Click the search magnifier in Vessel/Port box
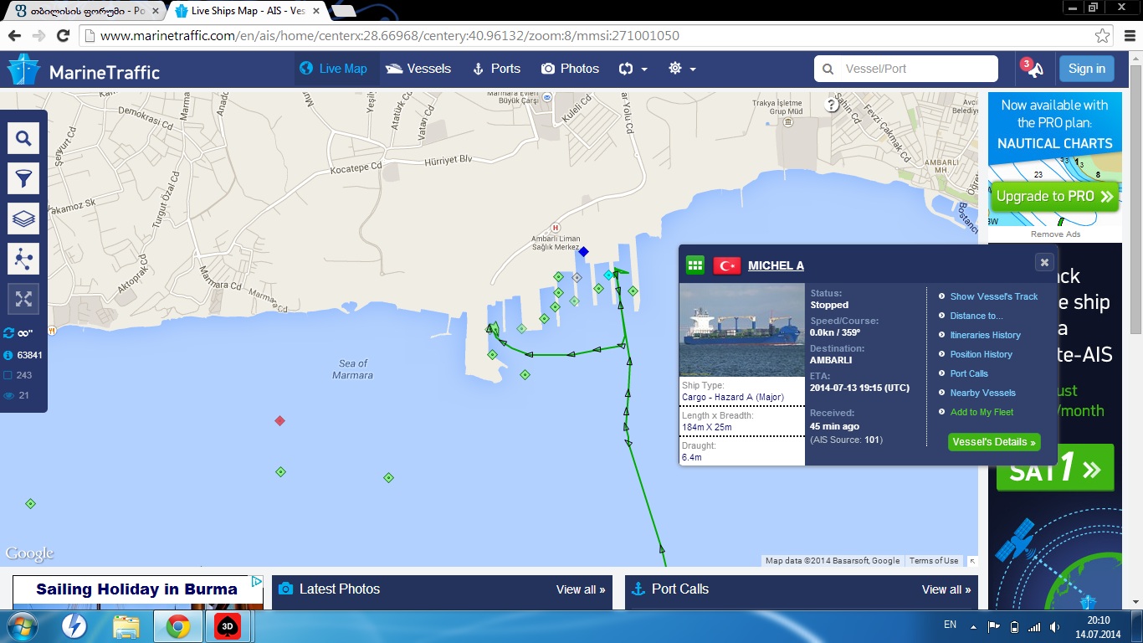Viewport: 1143px width, 643px height. pos(828,69)
